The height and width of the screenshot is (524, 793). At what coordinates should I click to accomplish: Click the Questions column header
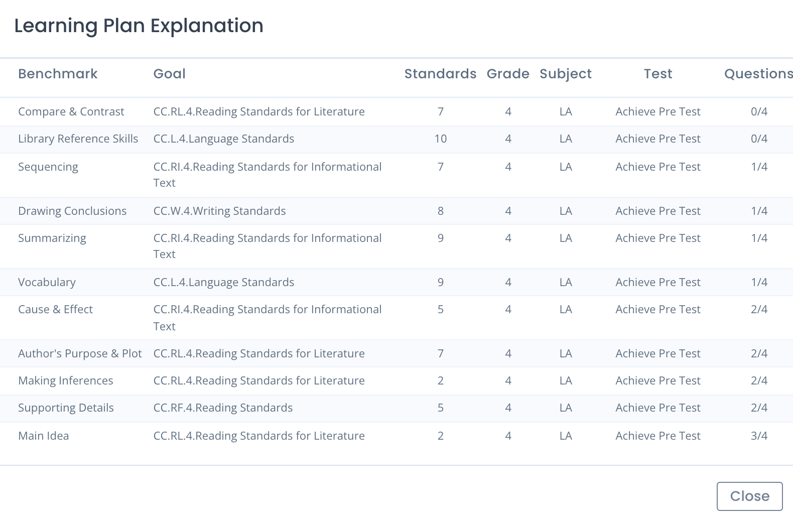tap(758, 74)
